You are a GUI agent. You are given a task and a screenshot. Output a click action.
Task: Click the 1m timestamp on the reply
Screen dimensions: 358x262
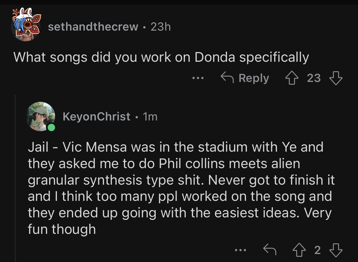point(150,116)
